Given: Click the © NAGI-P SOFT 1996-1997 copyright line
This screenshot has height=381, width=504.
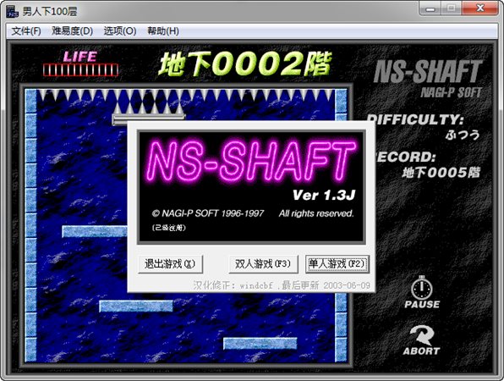Looking at the screenshot, I should point(208,213).
